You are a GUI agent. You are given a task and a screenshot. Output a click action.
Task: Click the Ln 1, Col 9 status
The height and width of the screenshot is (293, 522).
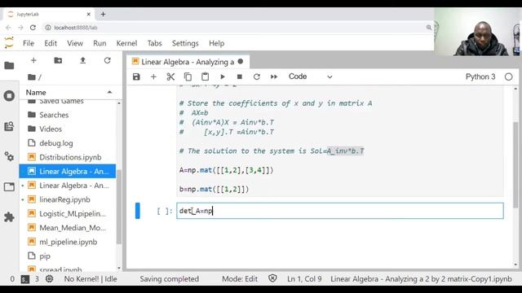point(304,279)
